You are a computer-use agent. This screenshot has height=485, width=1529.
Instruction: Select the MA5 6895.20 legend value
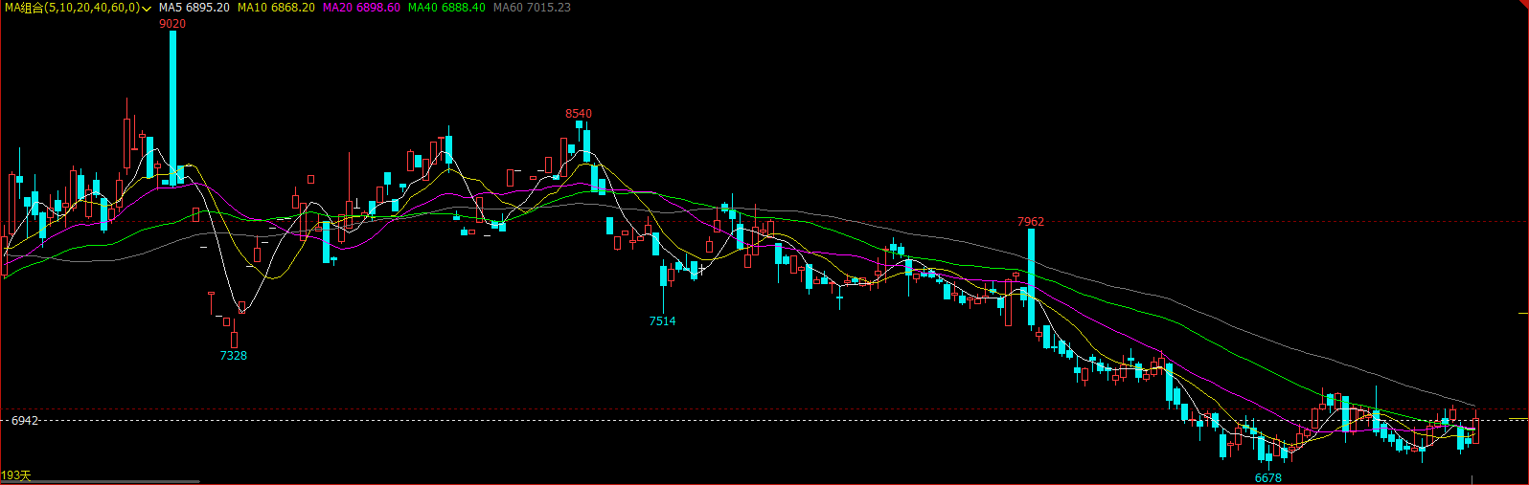point(194,8)
